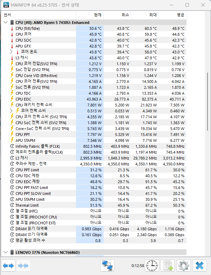
Task: Click the chip icon of the CPU [#0] group
Action: 12,23
